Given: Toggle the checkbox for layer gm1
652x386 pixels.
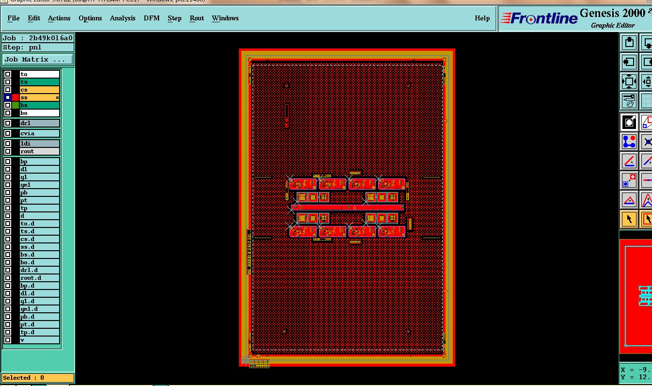Looking at the screenshot, I should tap(8, 185).
